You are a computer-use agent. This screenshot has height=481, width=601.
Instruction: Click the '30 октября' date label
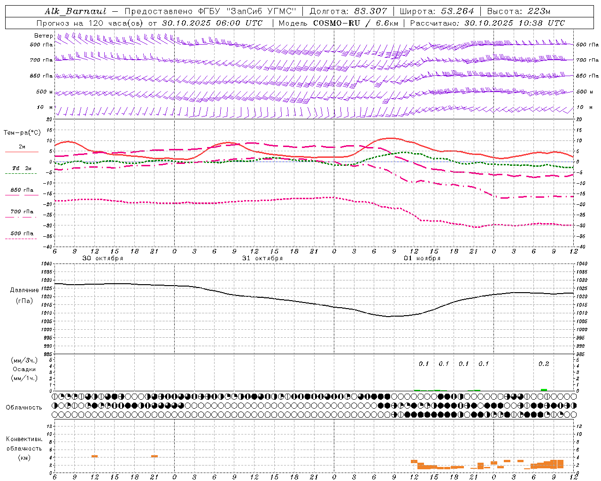coord(103,258)
